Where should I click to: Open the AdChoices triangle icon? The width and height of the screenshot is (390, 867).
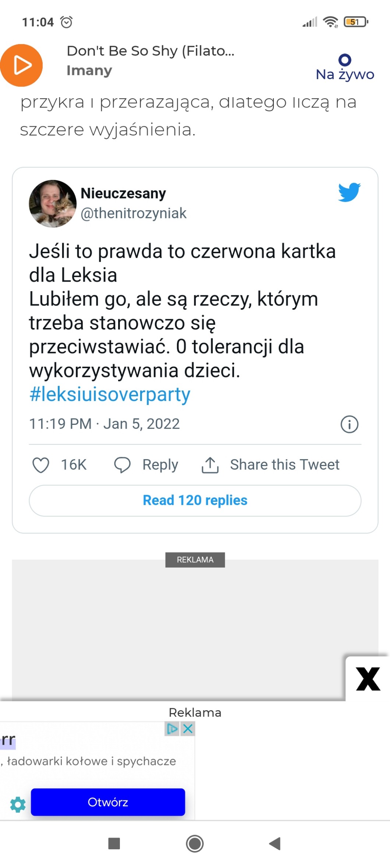[x=172, y=729]
